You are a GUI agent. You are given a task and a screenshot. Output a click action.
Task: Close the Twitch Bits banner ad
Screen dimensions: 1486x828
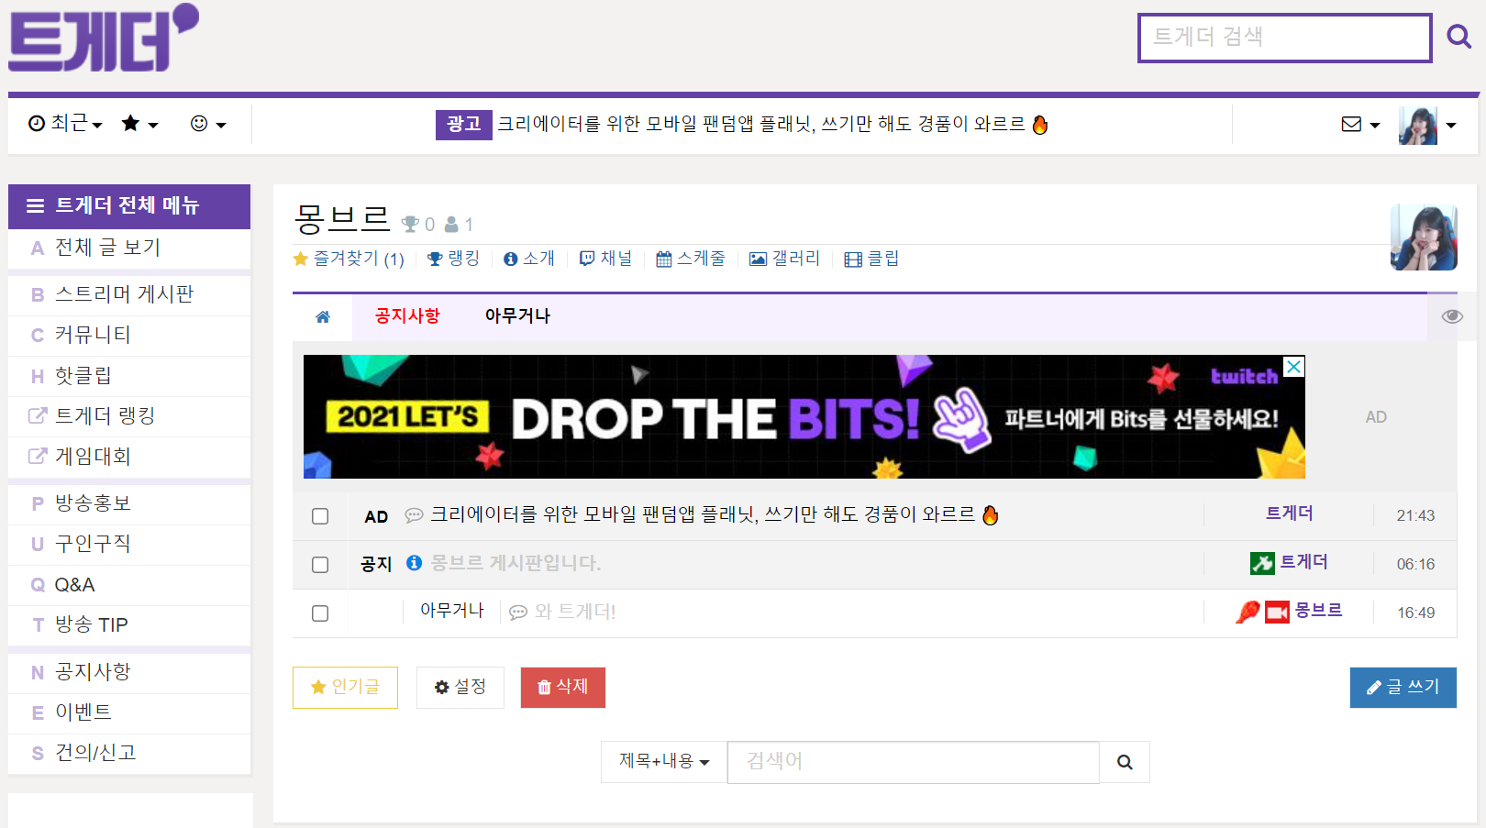1293,367
